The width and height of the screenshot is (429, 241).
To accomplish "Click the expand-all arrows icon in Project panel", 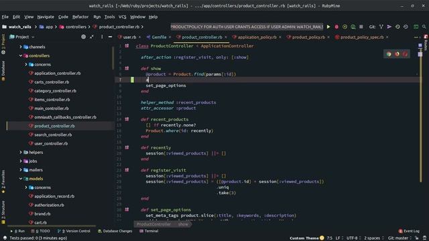I will (x=92, y=37).
